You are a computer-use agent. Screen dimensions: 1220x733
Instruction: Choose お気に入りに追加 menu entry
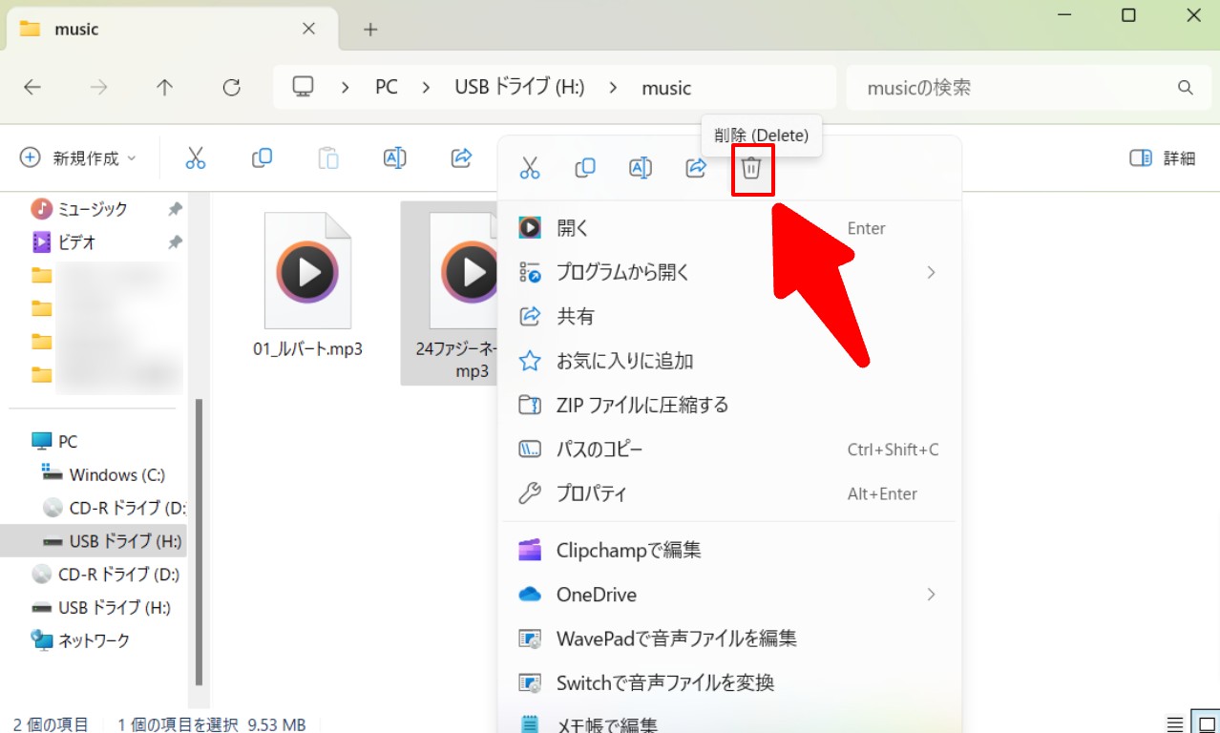pyautogui.click(x=729, y=361)
